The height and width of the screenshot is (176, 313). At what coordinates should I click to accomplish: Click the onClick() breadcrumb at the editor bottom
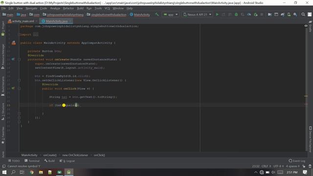(99, 155)
